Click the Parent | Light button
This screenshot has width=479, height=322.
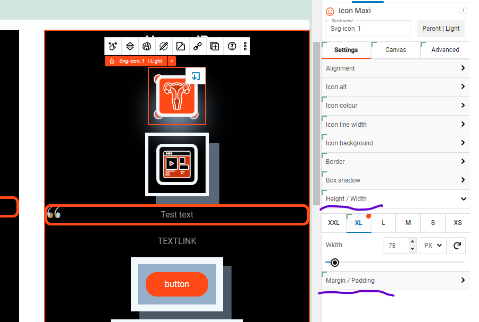point(441,28)
